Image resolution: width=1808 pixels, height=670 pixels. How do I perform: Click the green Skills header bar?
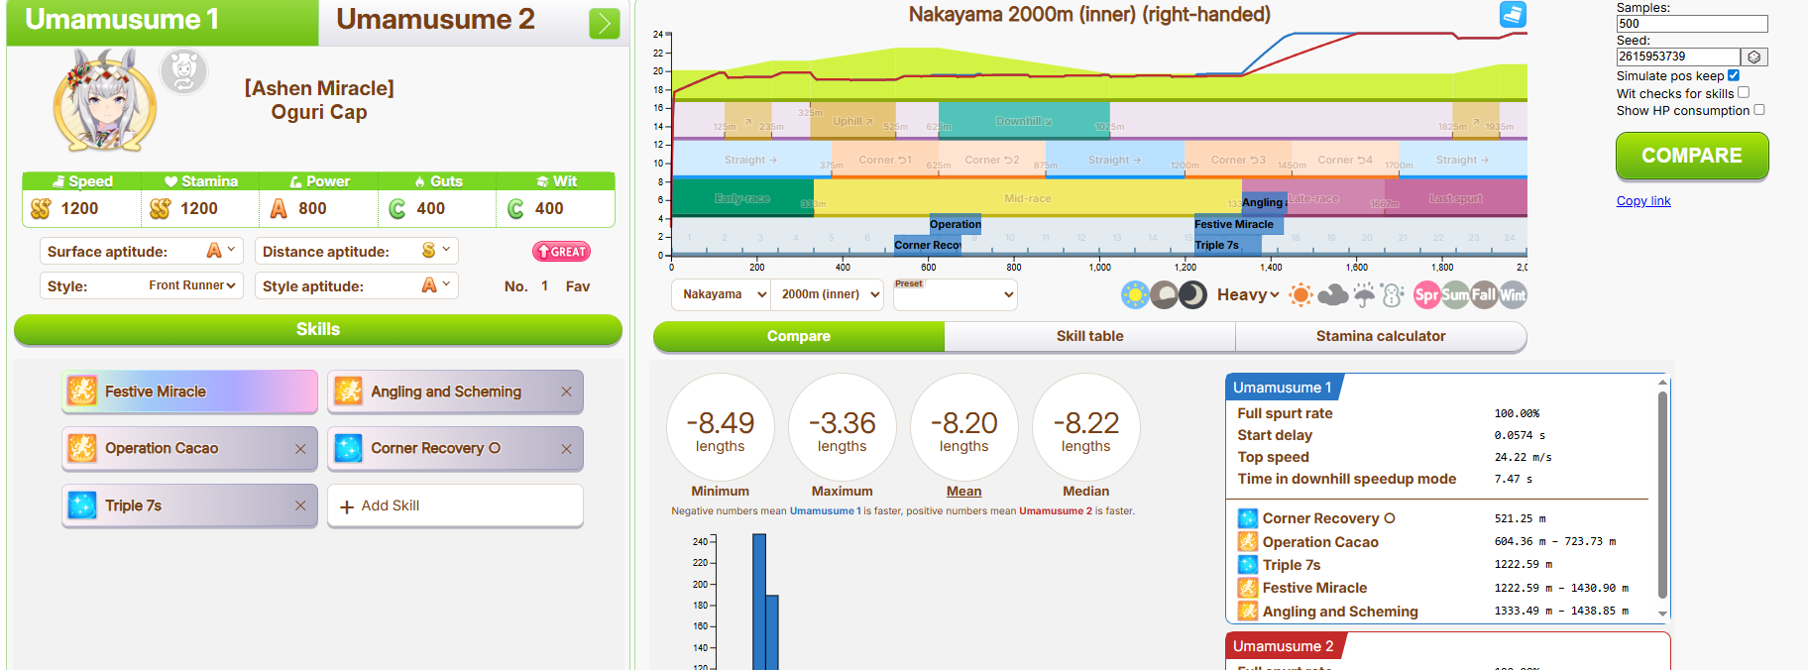pos(318,329)
